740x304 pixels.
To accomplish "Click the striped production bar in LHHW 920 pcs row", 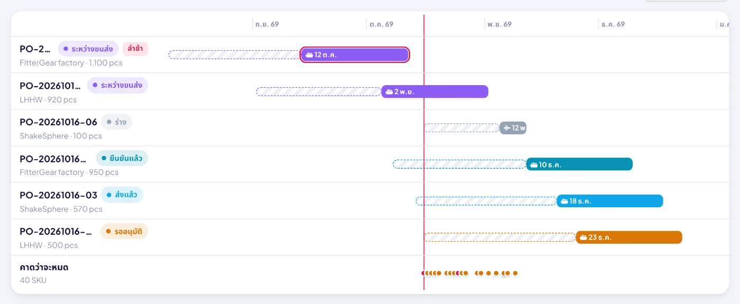I will [319, 91].
